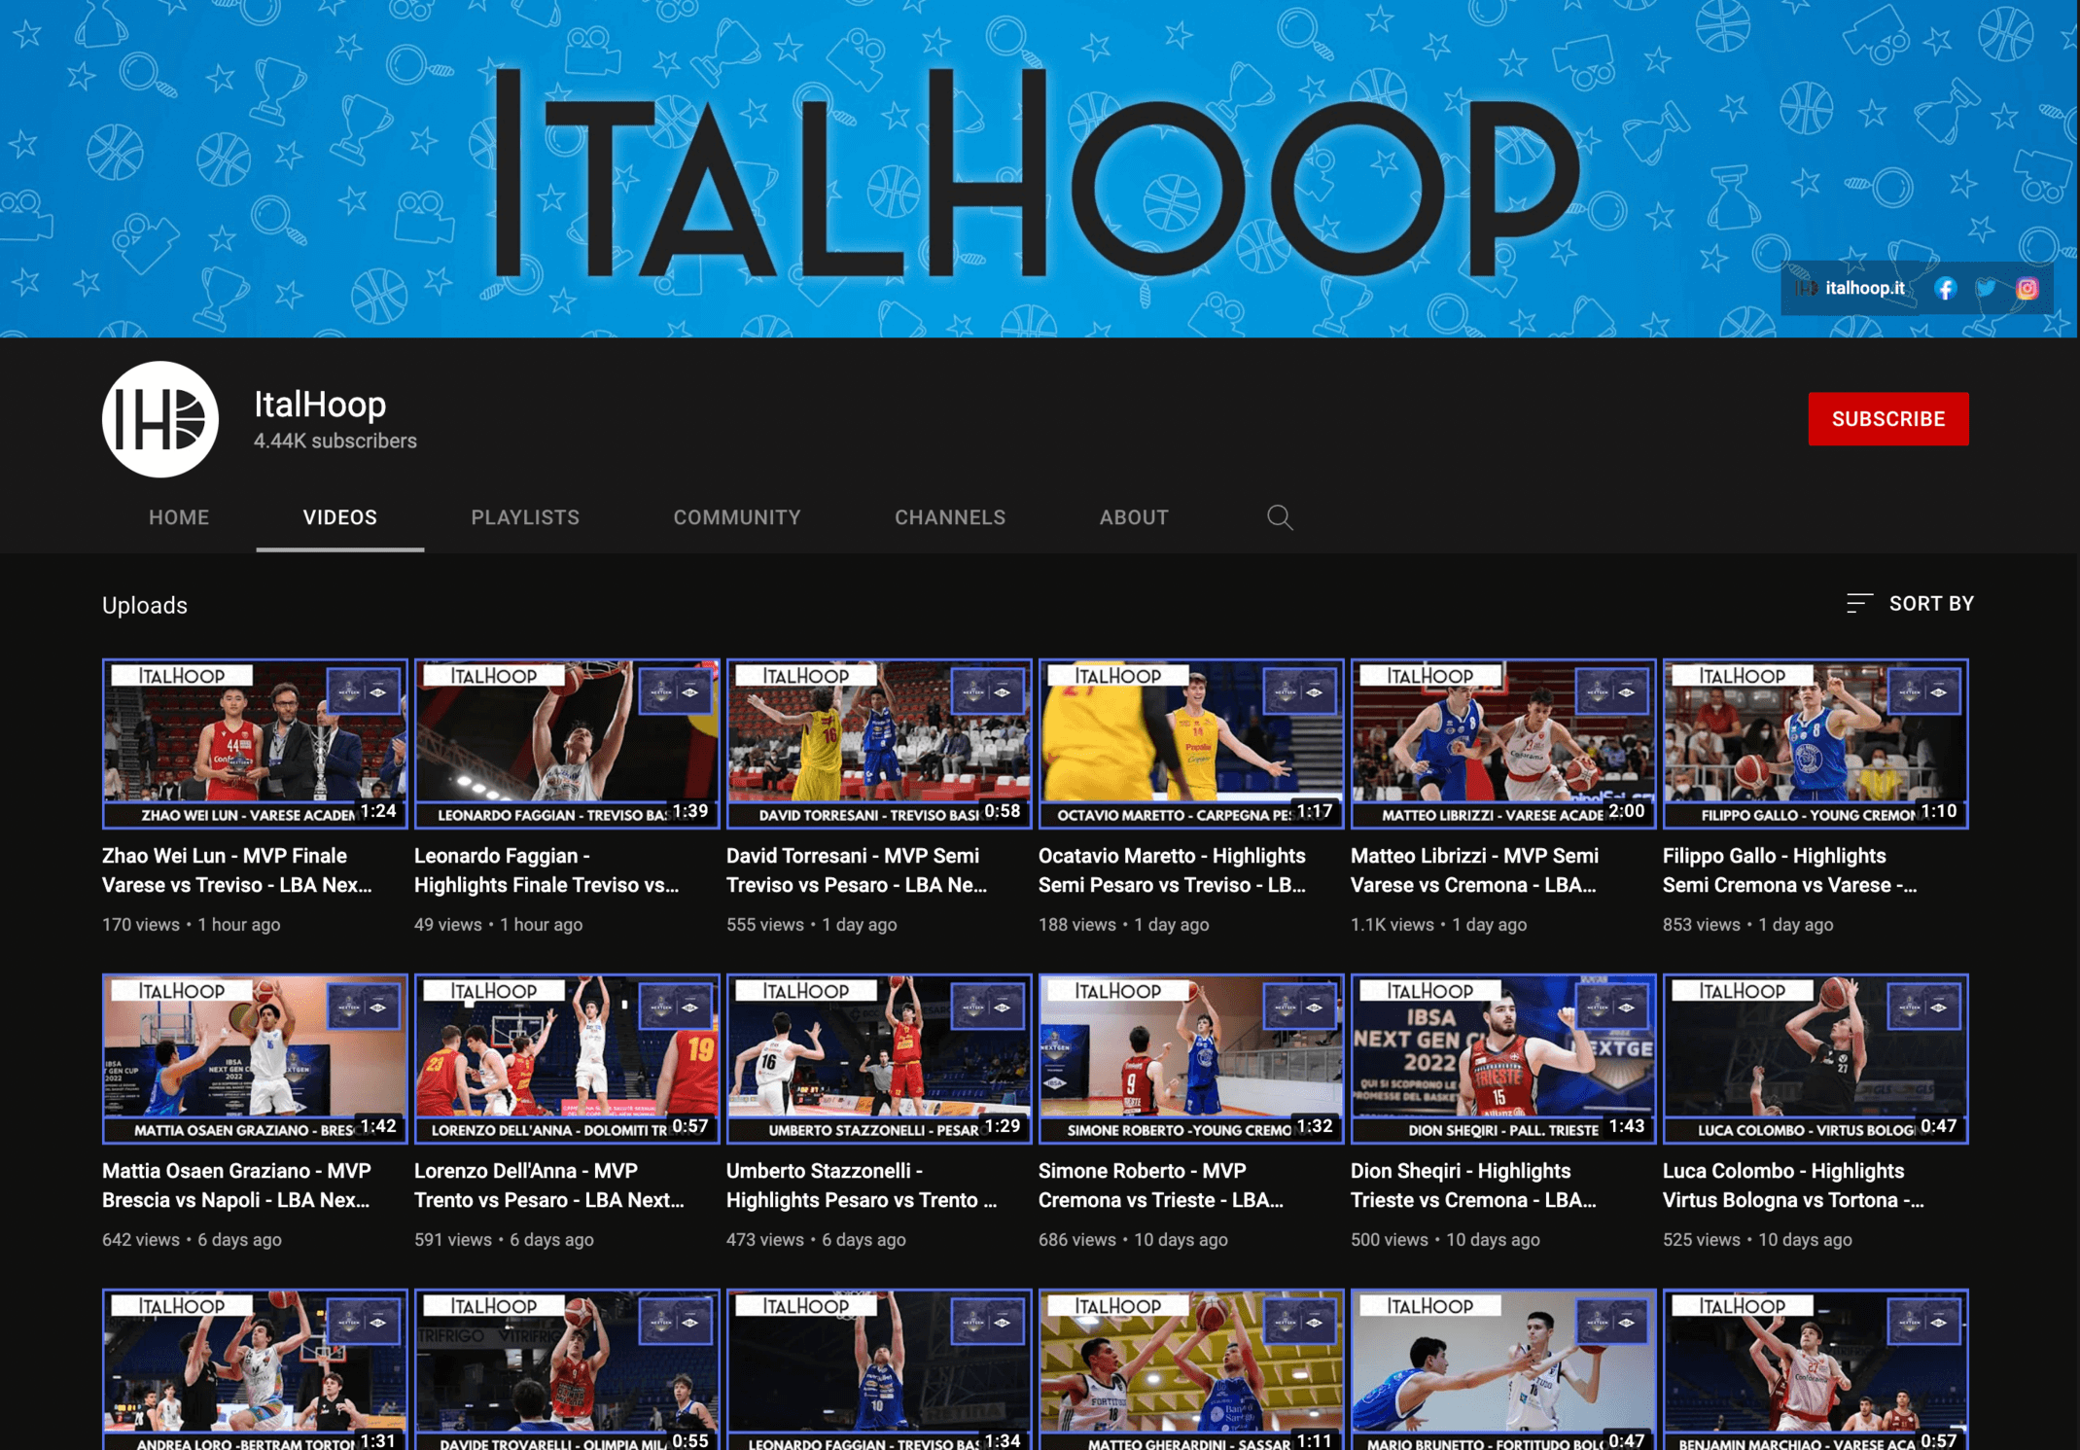Click the '853 views • 1 day ago' text
Viewport: 2080px width, 1450px height.
coord(1747,925)
